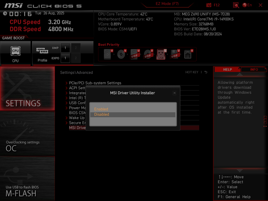The image size is (268, 201).
Task: Expand the Integrated Peripherals arrow
Action: tap(66, 93)
